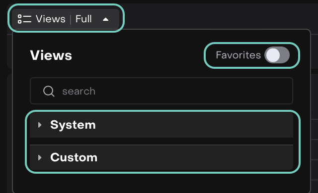Focus the search input field
Screen dimensions: 318x193
tap(161, 91)
